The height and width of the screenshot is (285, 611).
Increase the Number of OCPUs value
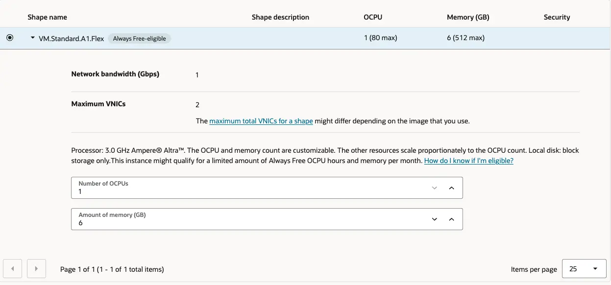pos(451,188)
